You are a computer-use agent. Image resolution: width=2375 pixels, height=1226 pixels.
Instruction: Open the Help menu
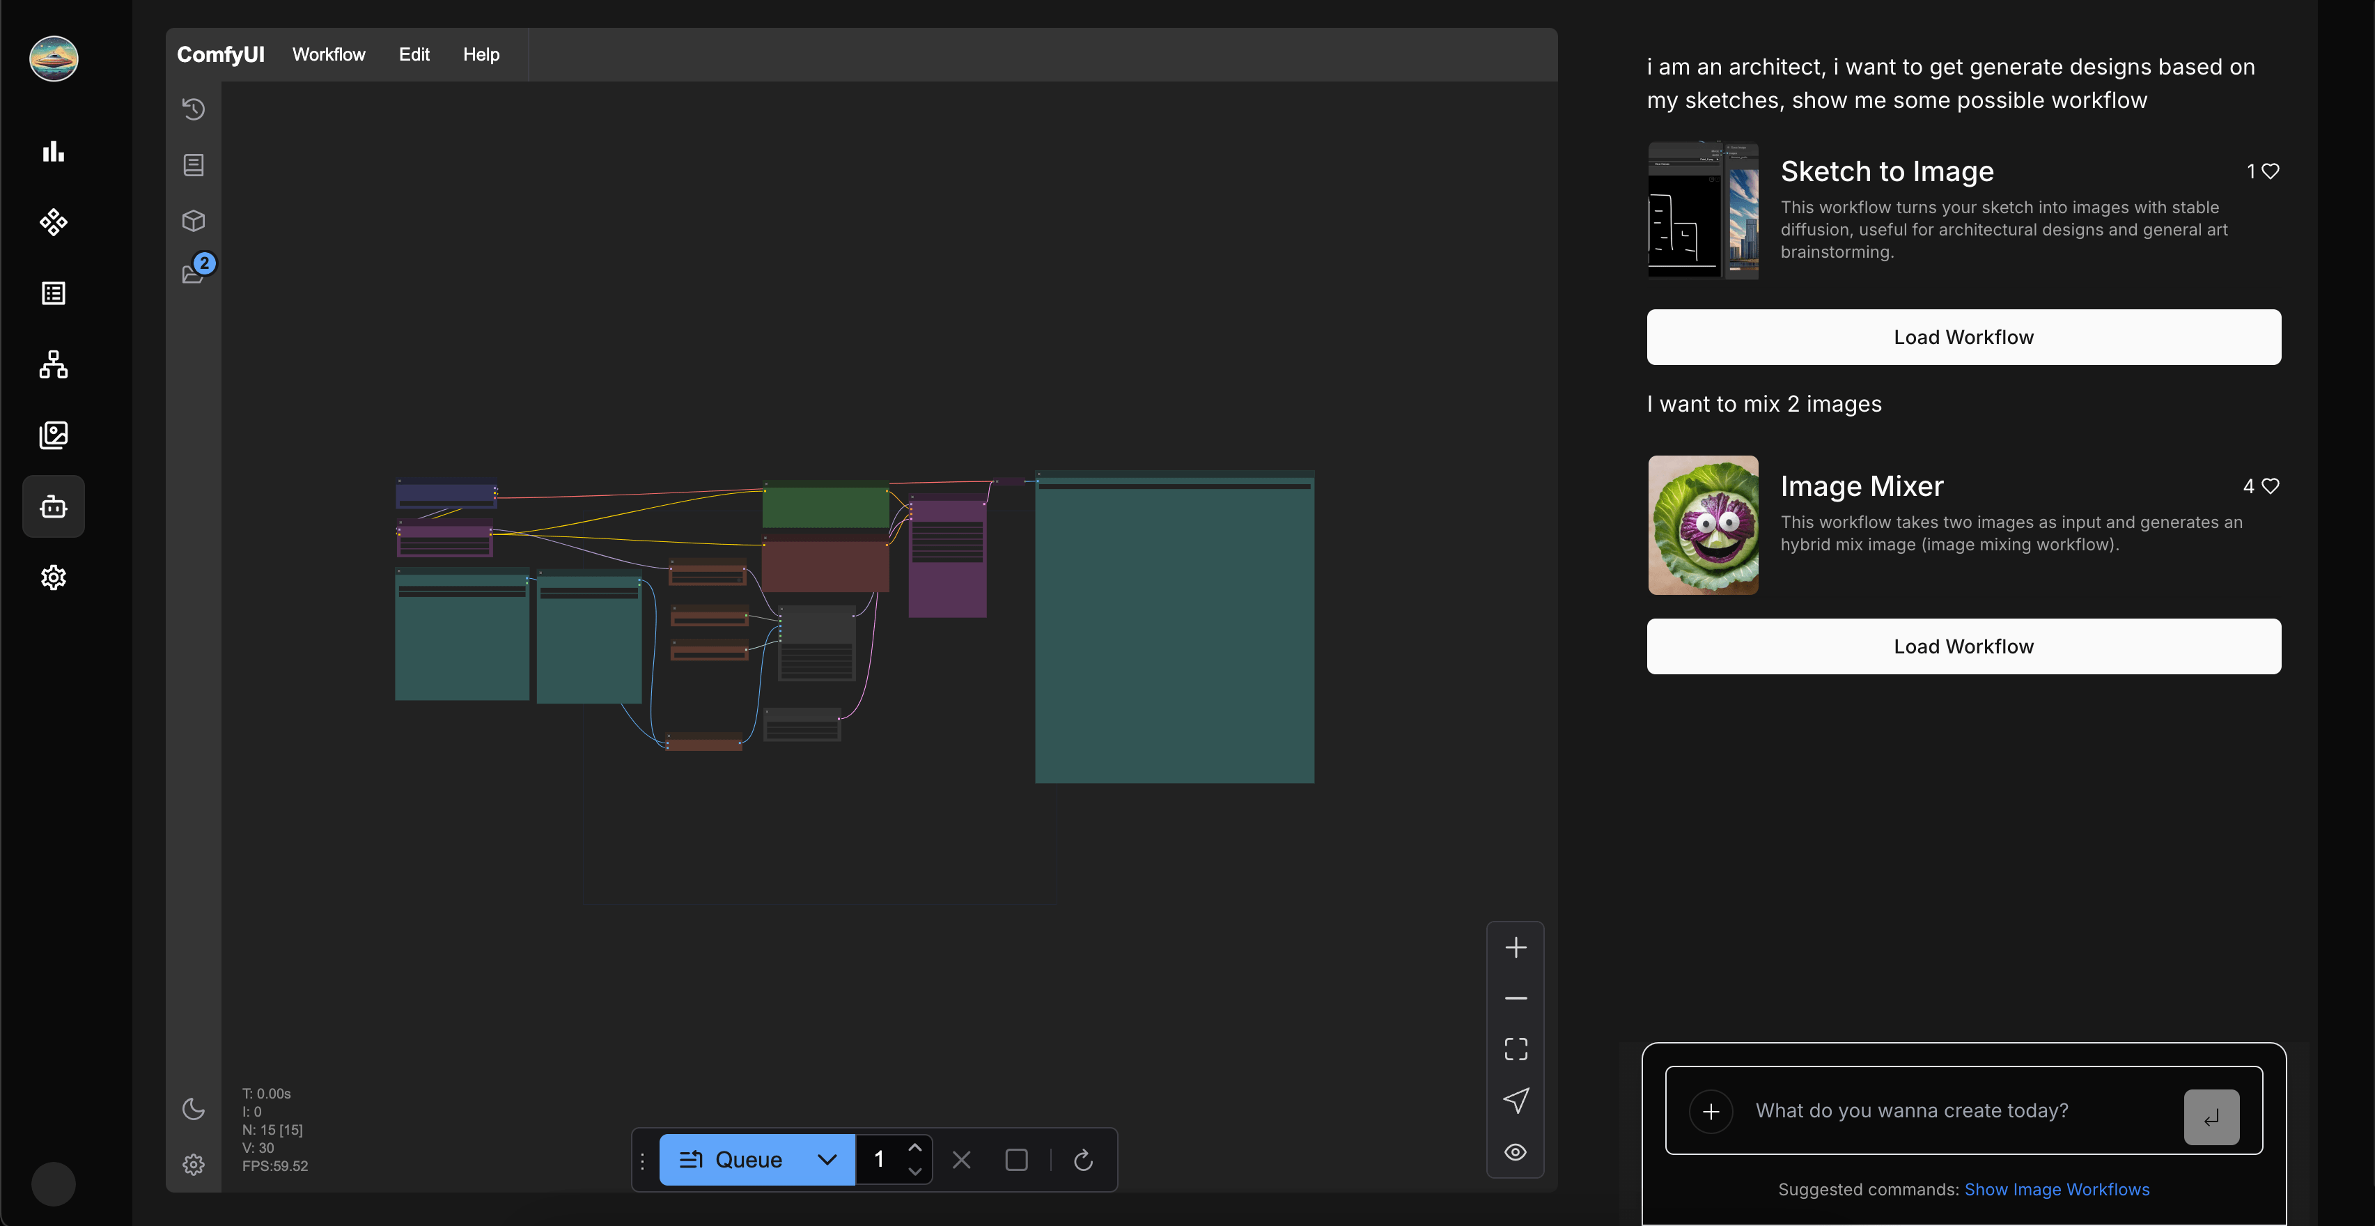click(481, 54)
